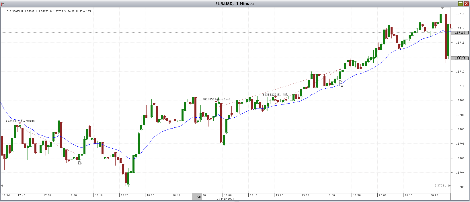470x202 pixels.
Task: Click the highlighted 18:50 crosshair time label
Action: [197, 197]
